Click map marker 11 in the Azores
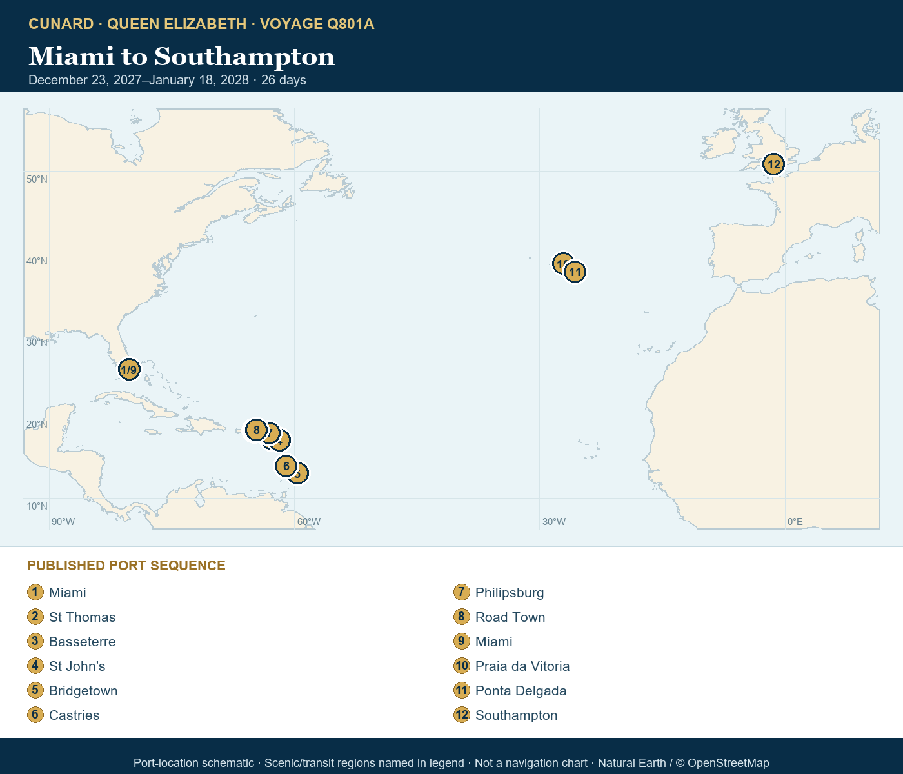 pos(575,272)
